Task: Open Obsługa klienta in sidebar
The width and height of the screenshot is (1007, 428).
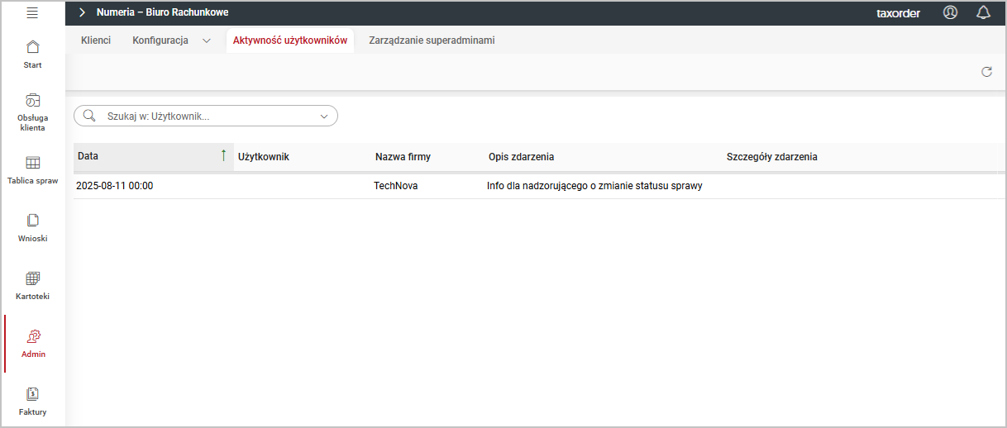Action: coord(32,101)
